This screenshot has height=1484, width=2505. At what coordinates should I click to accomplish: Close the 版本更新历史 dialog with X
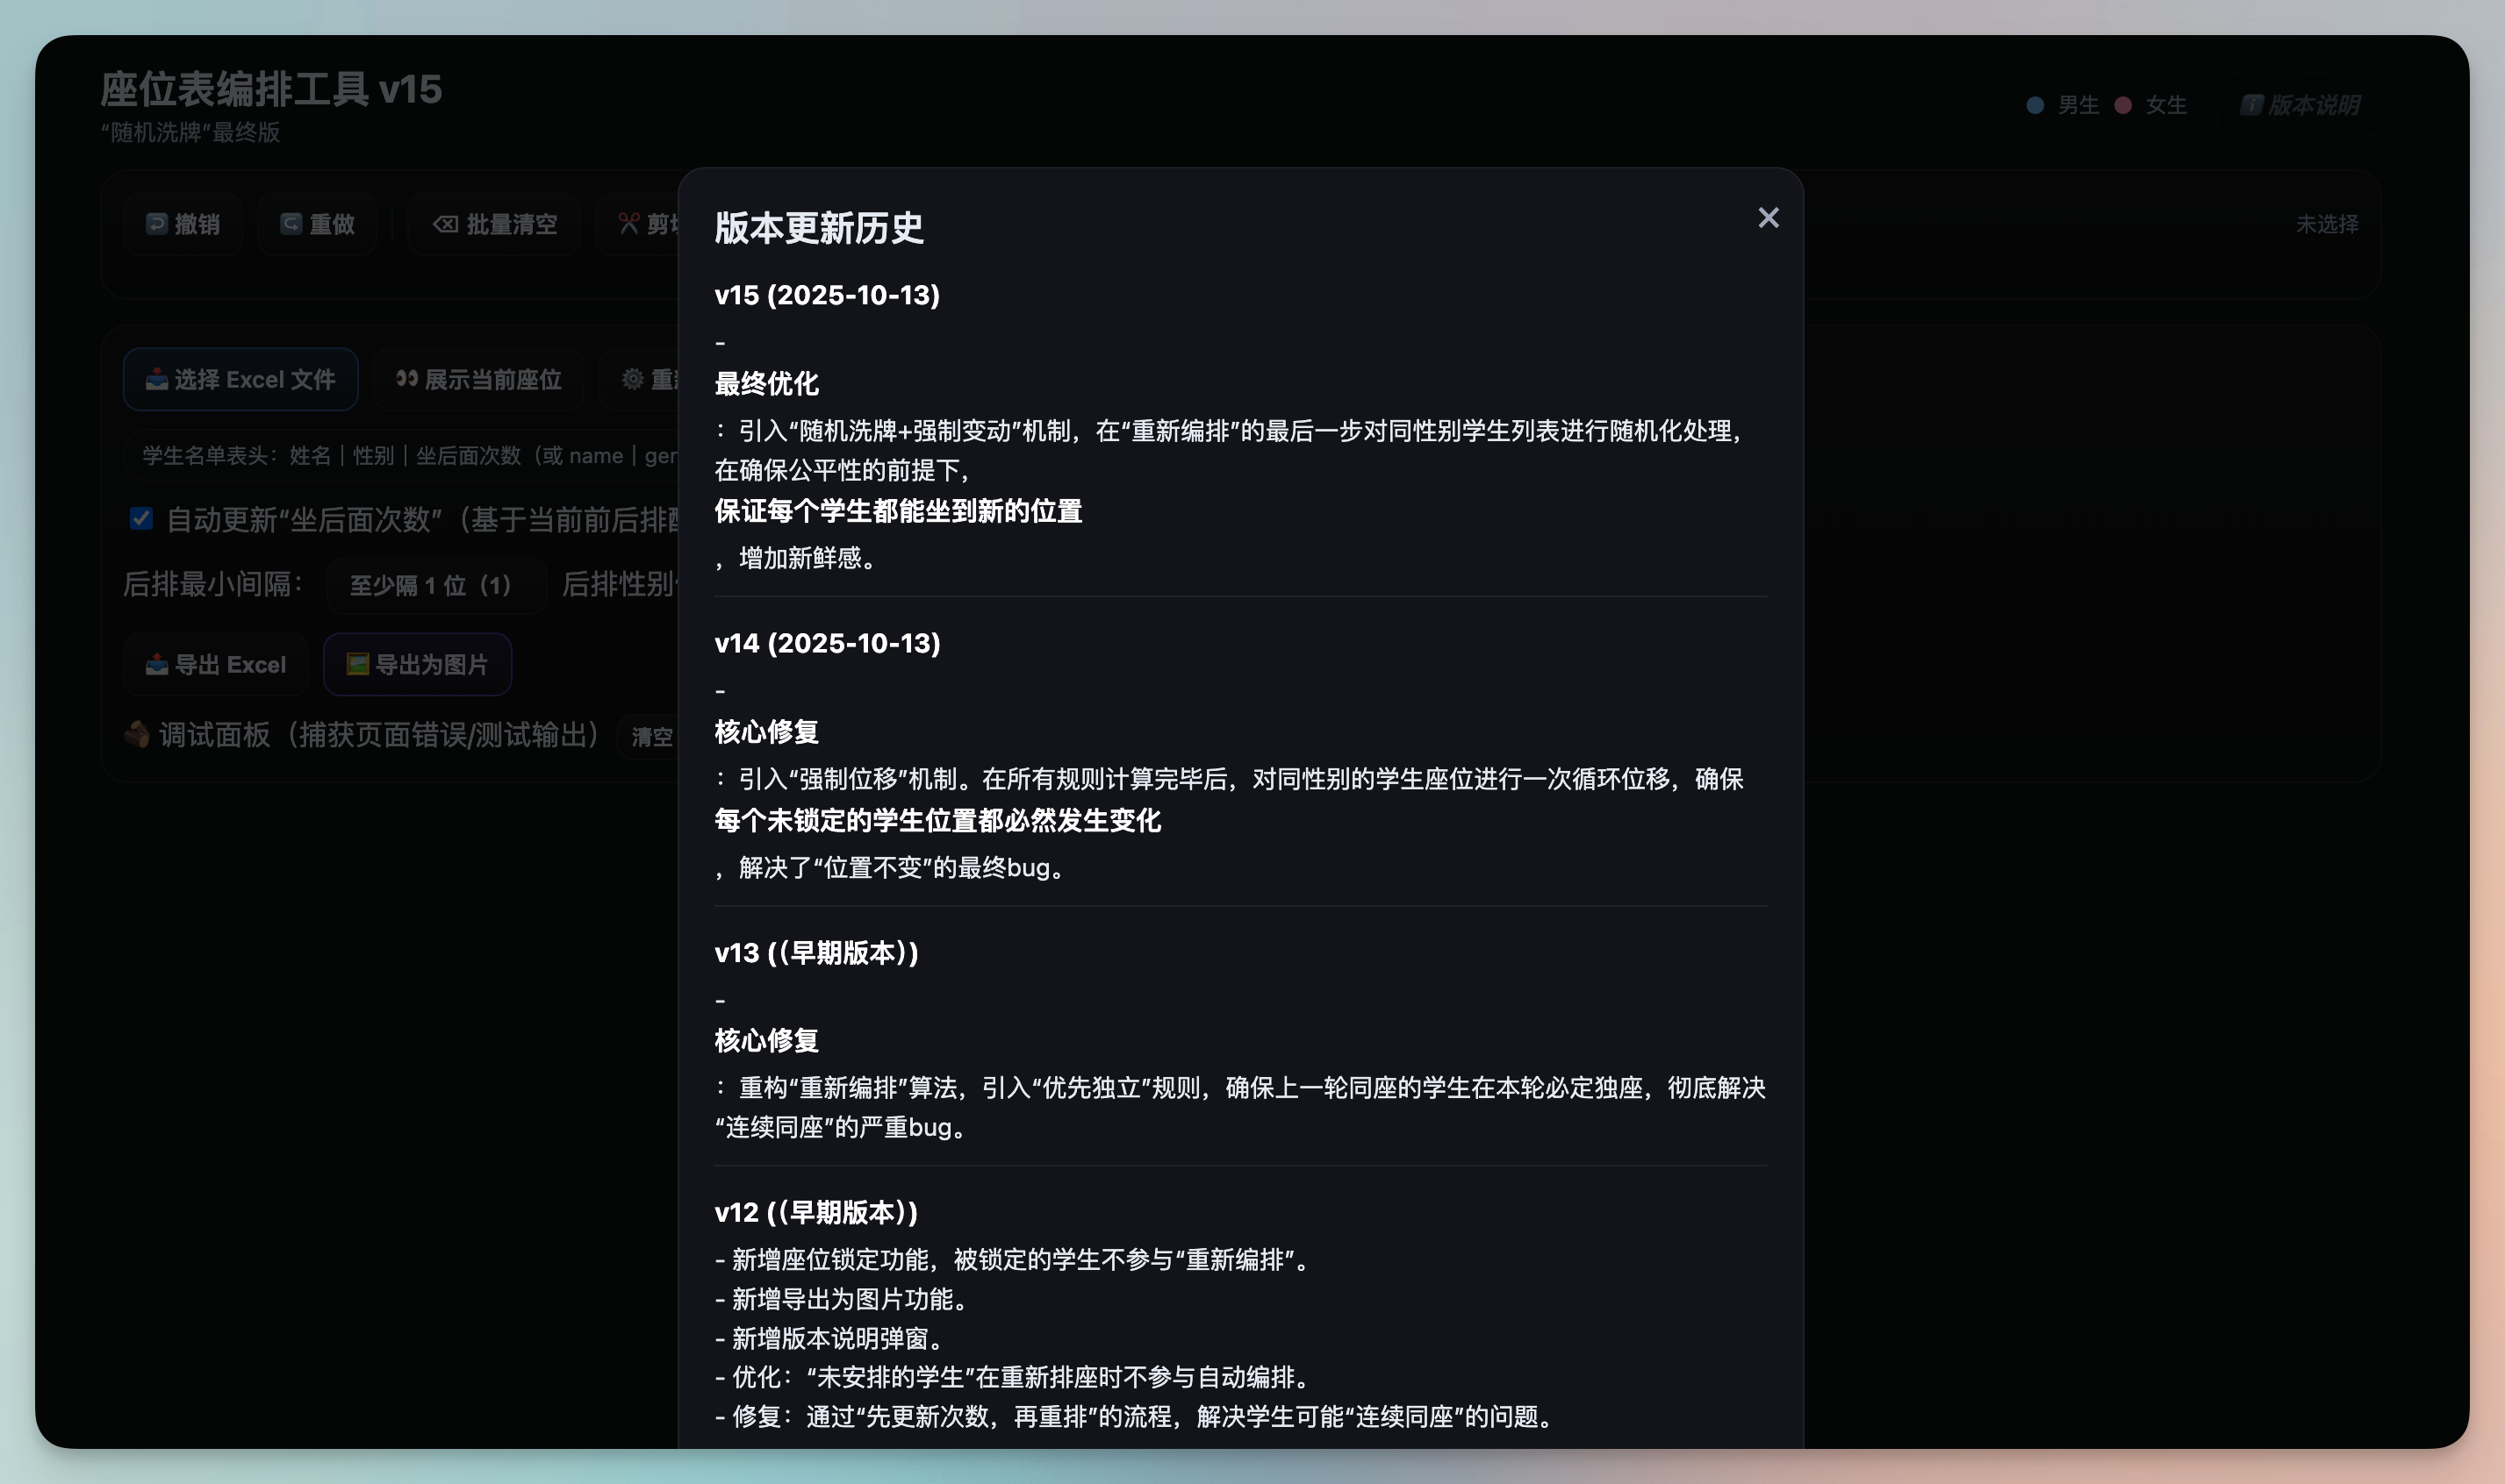(1768, 218)
